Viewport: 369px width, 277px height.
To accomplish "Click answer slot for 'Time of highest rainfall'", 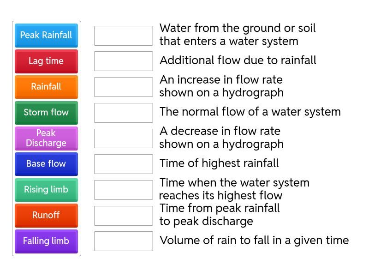I will tap(123, 164).
